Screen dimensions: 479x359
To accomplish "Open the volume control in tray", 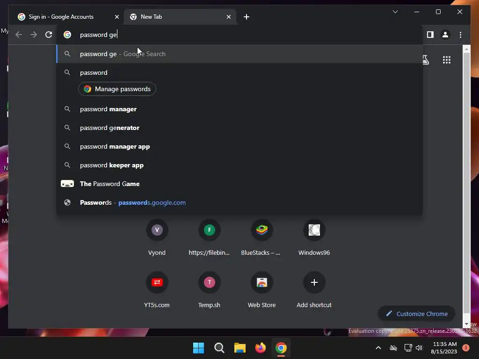I will (x=419, y=348).
